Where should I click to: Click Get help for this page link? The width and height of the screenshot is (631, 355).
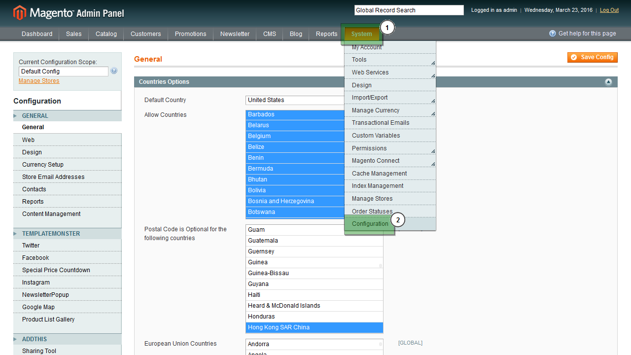(x=587, y=34)
